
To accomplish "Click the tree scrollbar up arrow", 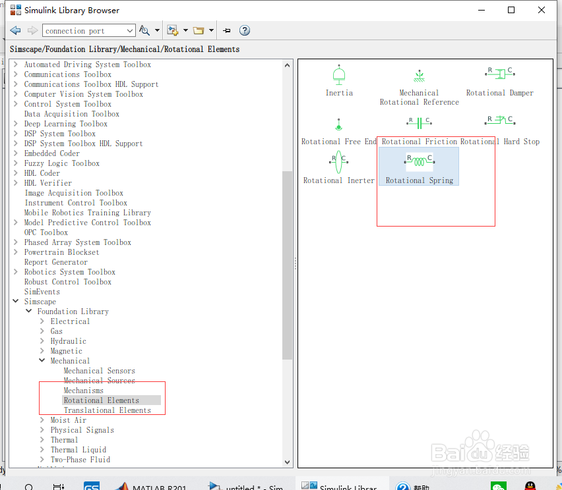I will click(x=287, y=65).
